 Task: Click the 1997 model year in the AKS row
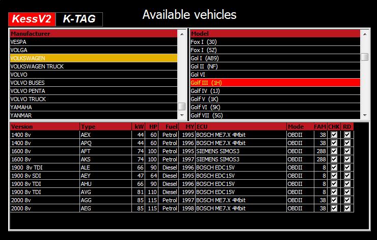click(187, 159)
